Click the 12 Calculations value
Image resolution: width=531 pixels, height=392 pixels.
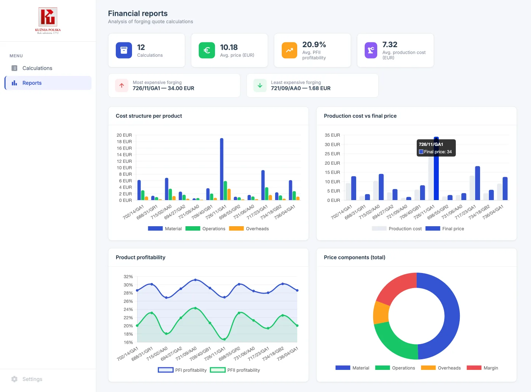[x=141, y=47]
